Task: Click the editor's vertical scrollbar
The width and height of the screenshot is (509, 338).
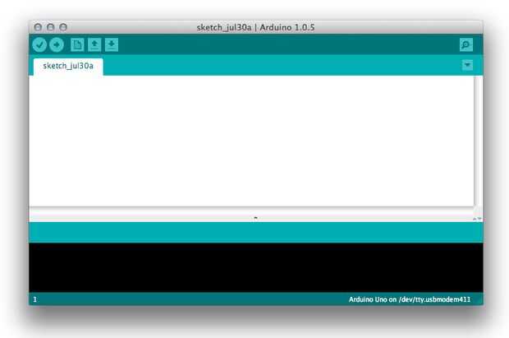Action: tap(477, 141)
